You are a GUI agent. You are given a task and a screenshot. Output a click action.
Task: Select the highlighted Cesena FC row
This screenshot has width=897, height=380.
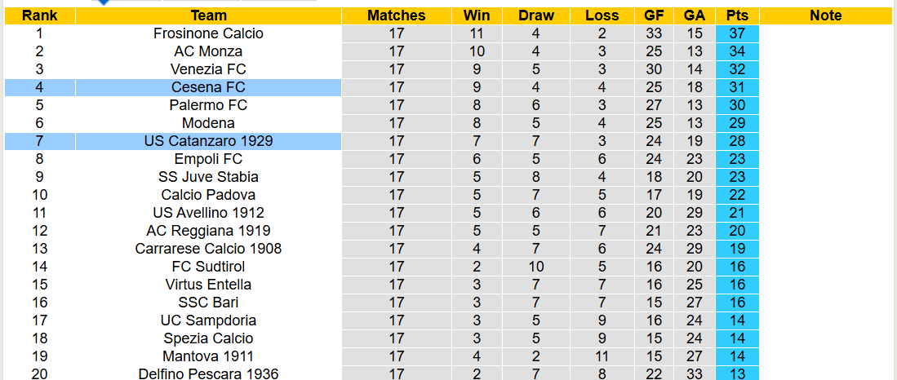208,87
